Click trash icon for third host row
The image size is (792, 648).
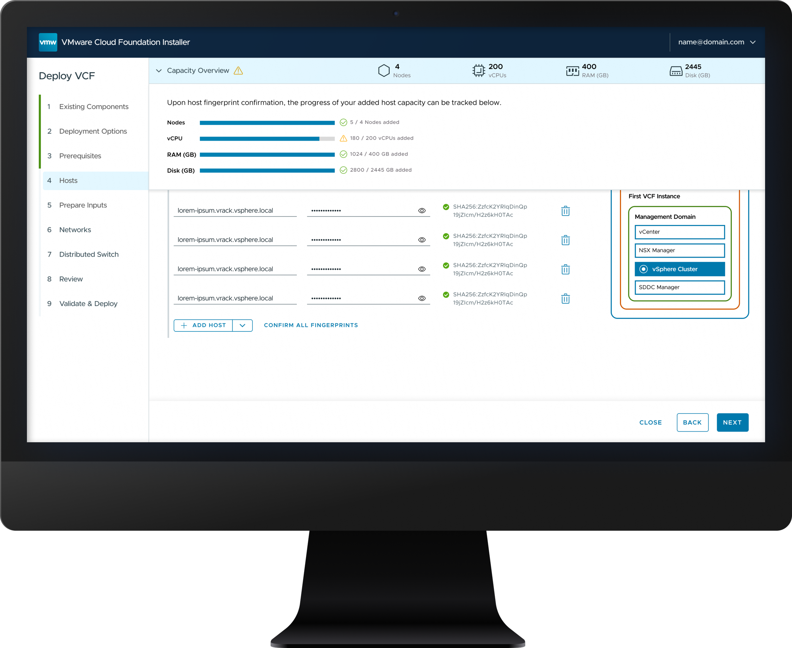pos(565,269)
